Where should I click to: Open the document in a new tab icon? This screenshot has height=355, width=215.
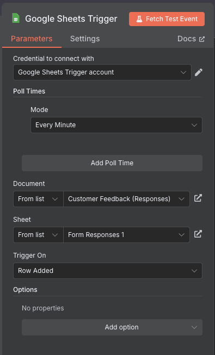[198, 198]
